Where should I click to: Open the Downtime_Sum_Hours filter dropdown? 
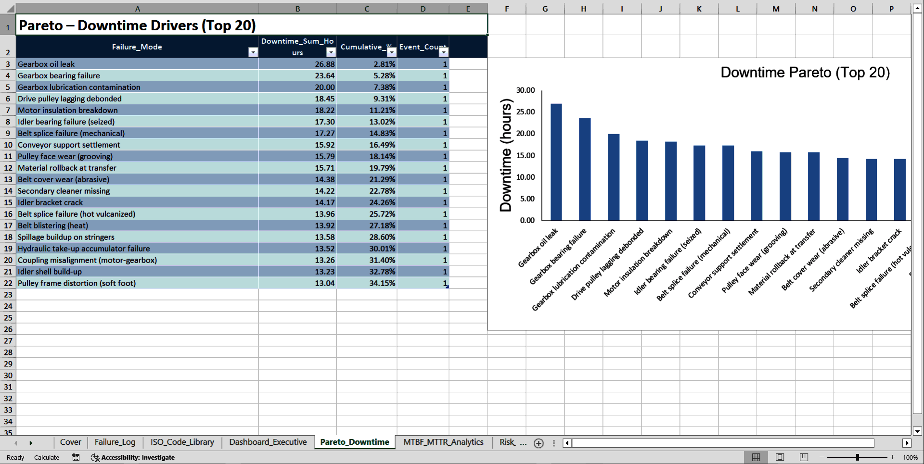pyautogui.click(x=331, y=52)
